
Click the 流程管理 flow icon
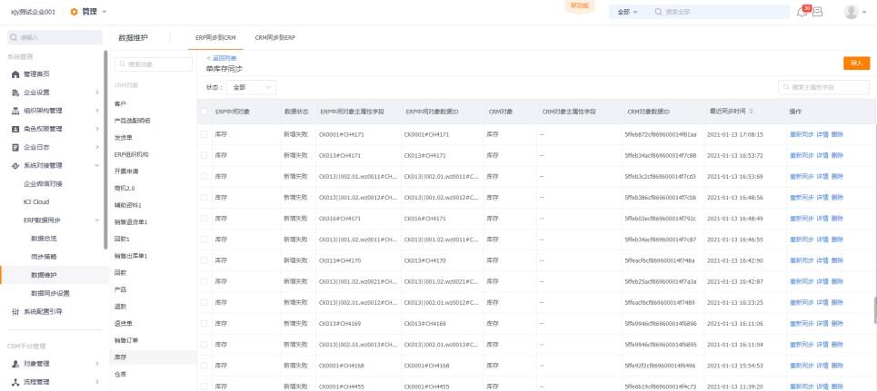tap(15, 382)
